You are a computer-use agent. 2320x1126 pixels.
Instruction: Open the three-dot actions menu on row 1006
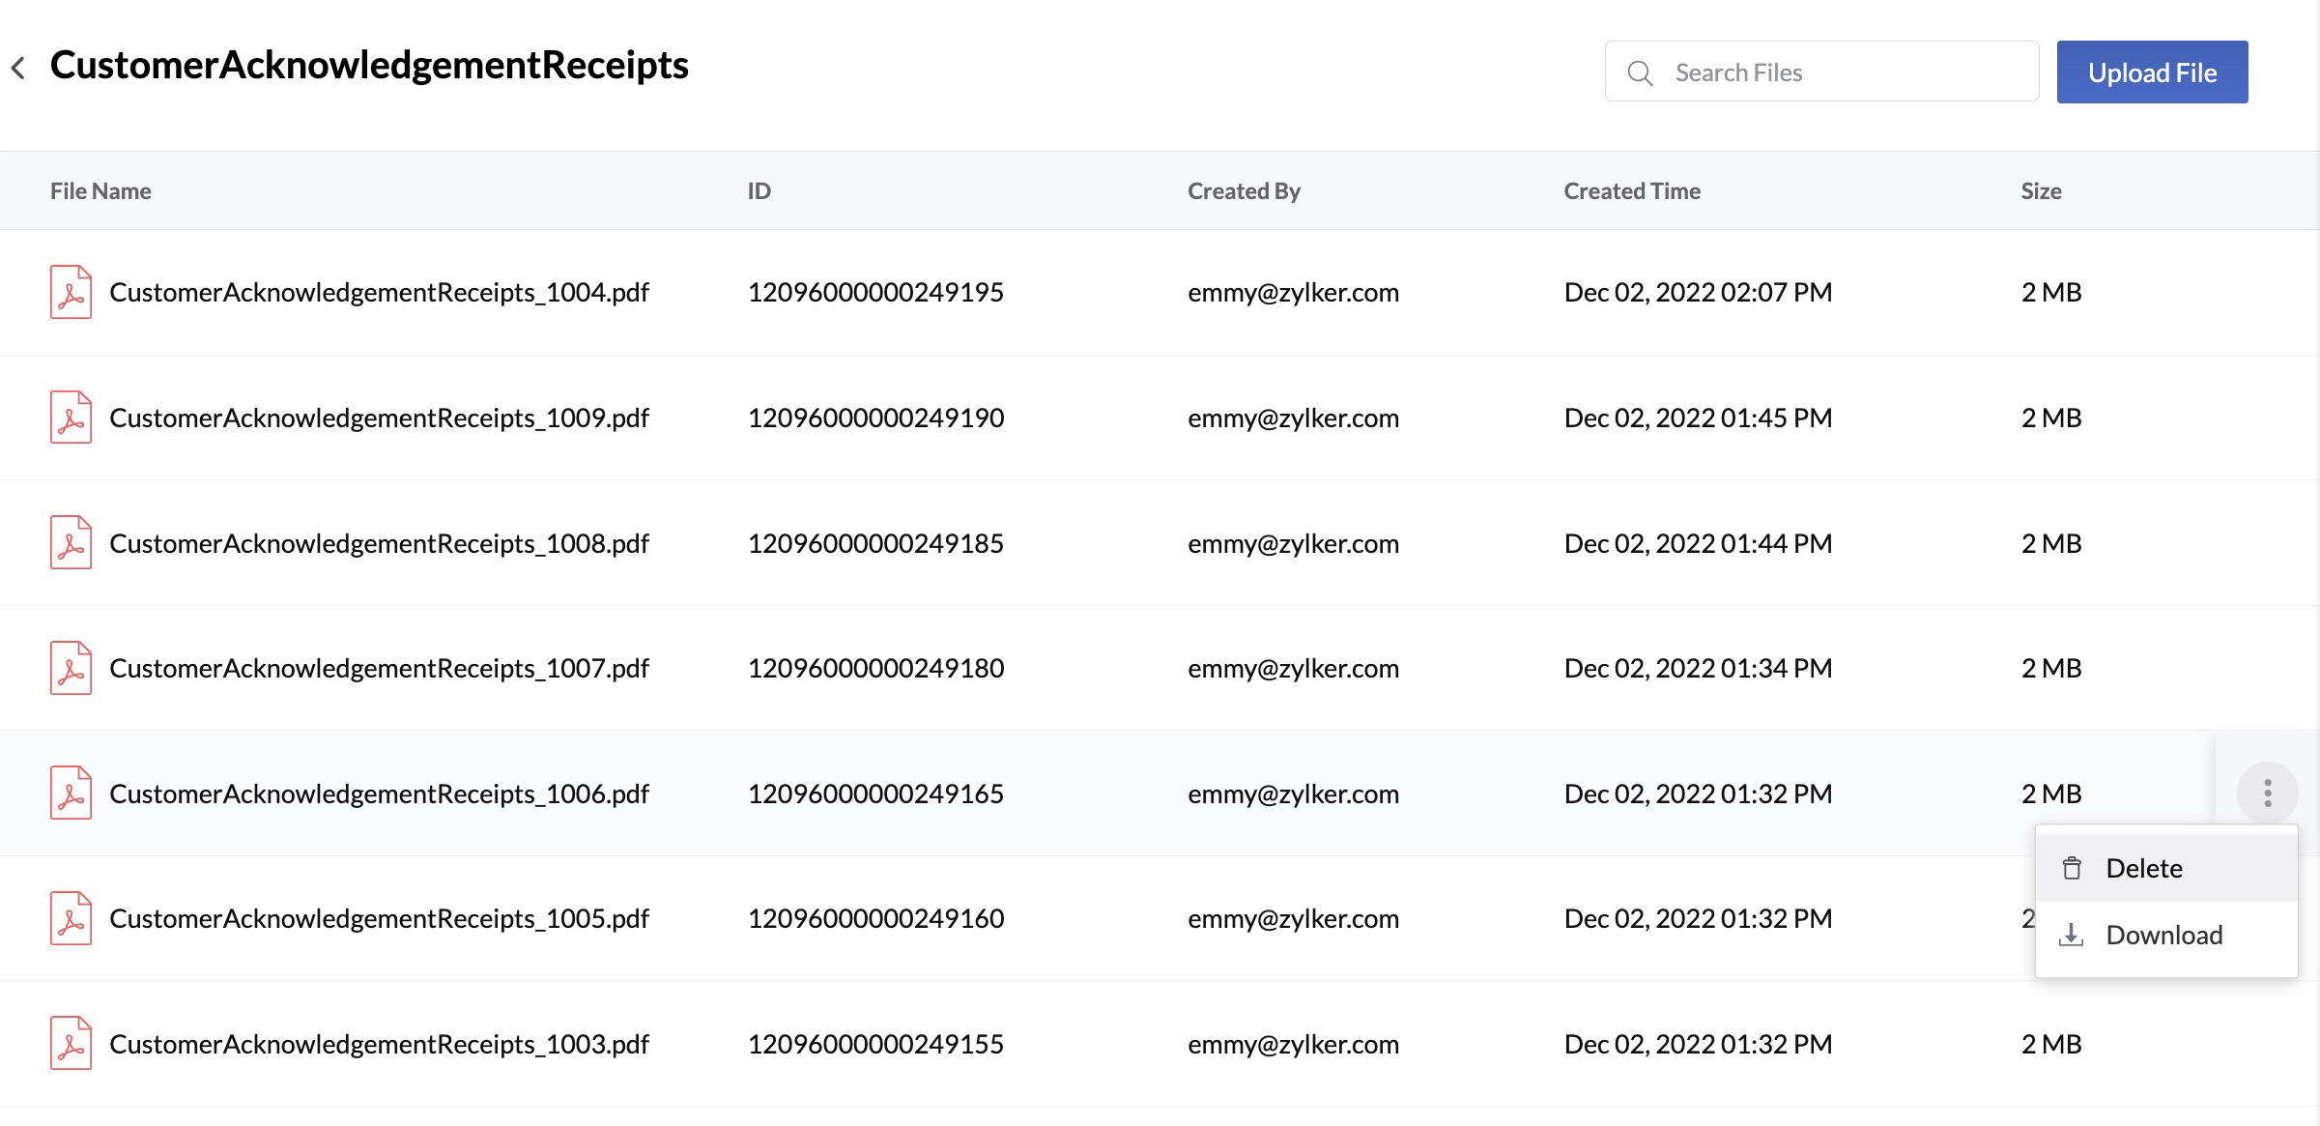pos(2267,793)
